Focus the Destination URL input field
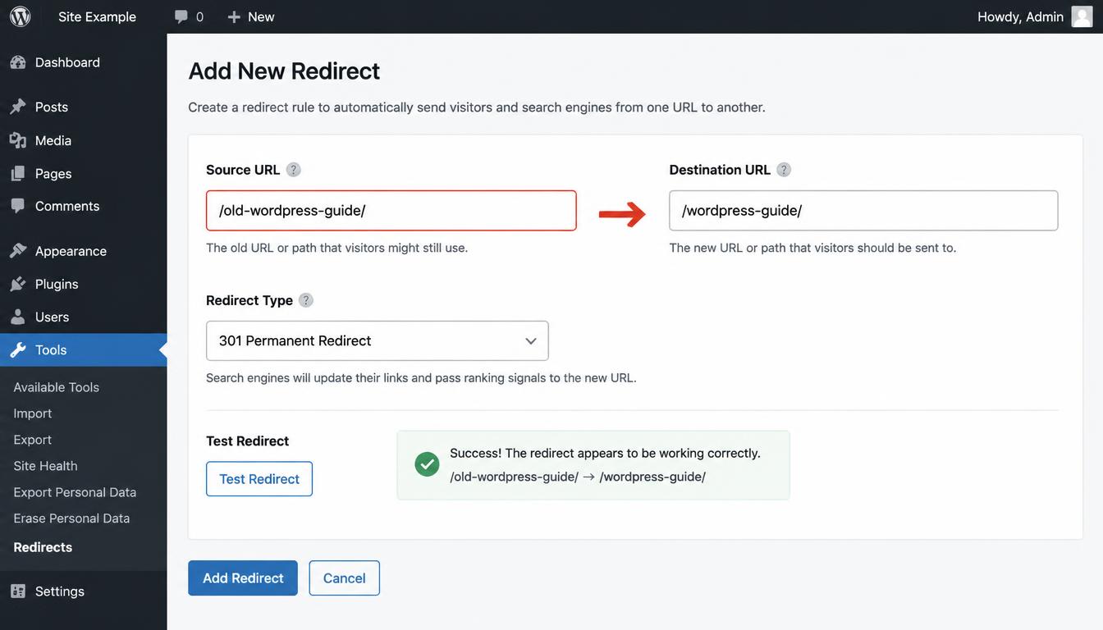The width and height of the screenshot is (1103, 630). (x=863, y=211)
